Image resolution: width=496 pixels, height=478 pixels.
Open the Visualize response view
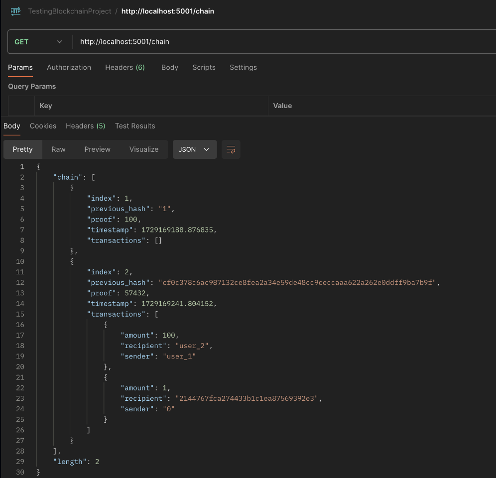pyautogui.click(x=144, y=149)
